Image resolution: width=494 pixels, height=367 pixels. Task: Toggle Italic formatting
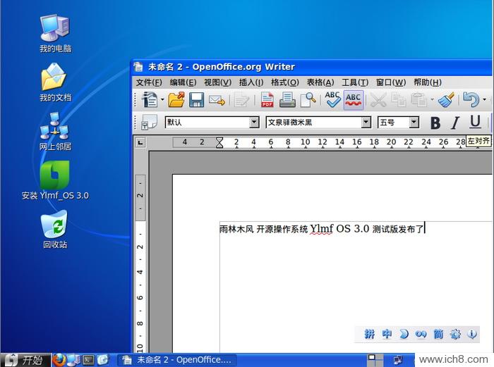click(x=455, y=123)
